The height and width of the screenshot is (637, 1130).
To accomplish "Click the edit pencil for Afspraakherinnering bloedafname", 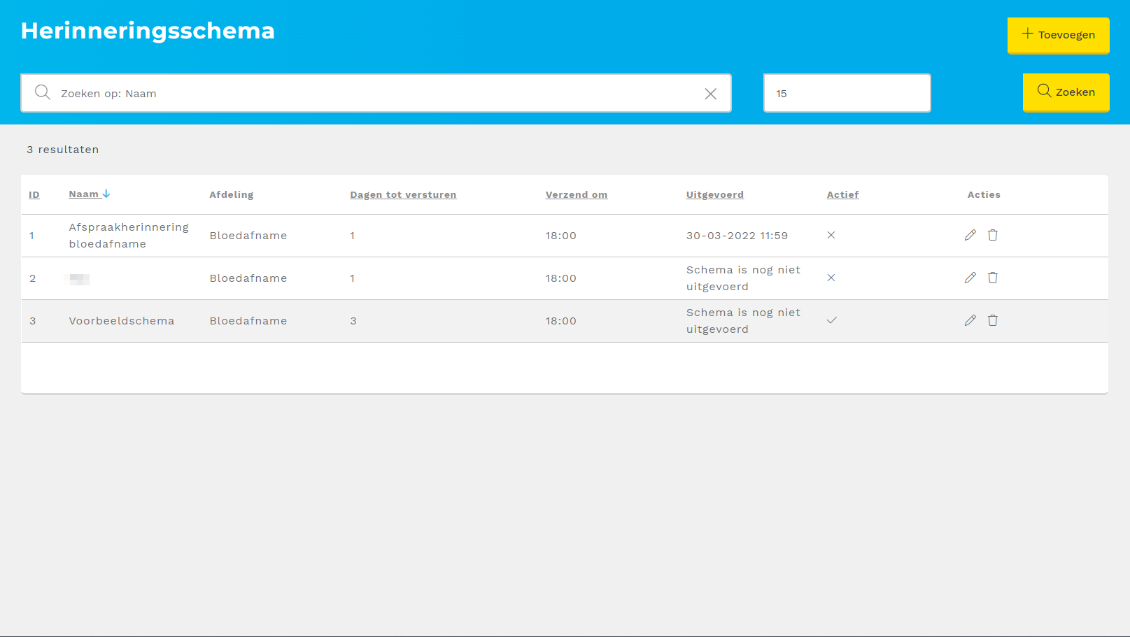I will tap(970, 235).
